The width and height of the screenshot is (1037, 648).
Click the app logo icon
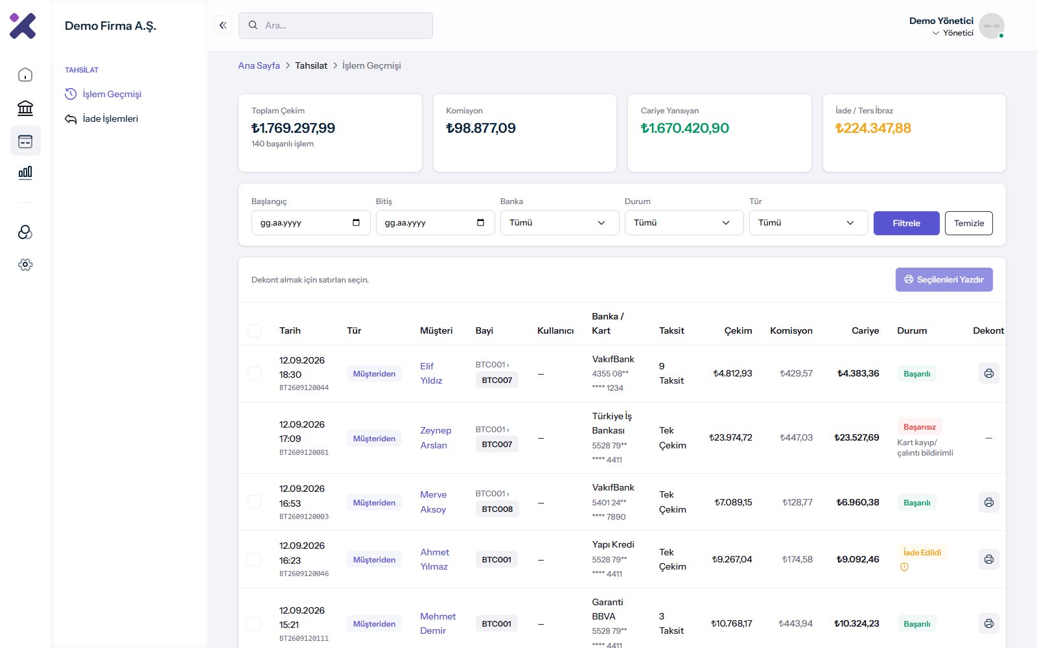coord(23,26)
